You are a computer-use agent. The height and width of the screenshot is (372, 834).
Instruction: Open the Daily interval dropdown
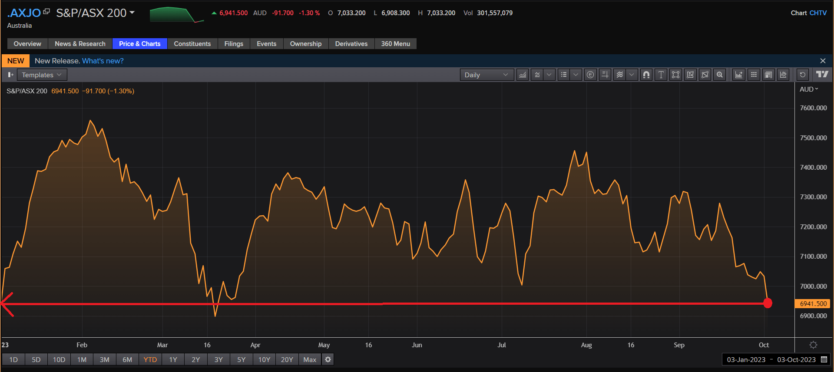(486, 75)
